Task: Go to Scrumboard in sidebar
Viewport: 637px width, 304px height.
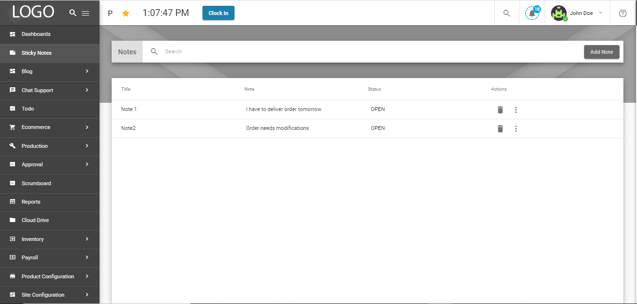Action: 50,183
